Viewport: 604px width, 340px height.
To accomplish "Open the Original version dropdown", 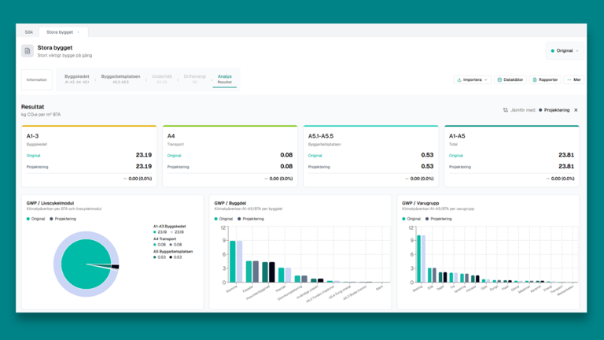I will [x=565, y=51].
